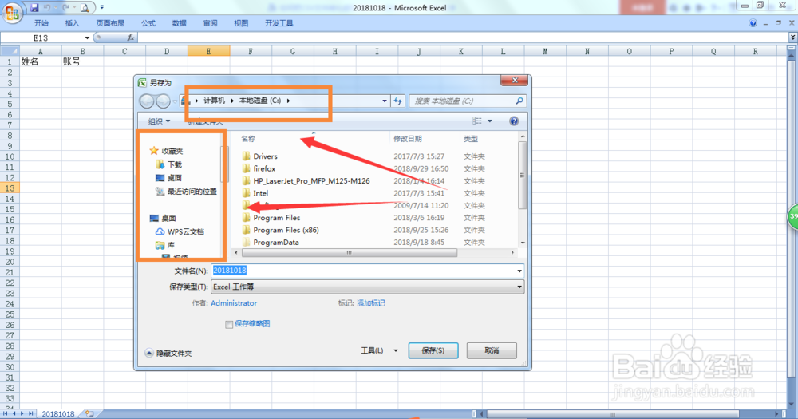The height and width of the screenshot is (419, 798).
Task: Open the 插入 ribbon tab
Action: [x=73, y=23]
